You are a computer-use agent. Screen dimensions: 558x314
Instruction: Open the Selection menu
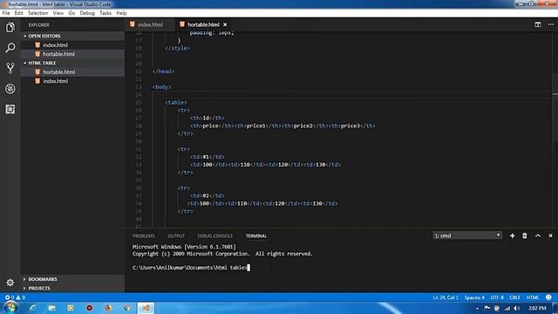(x=37, y=13)
